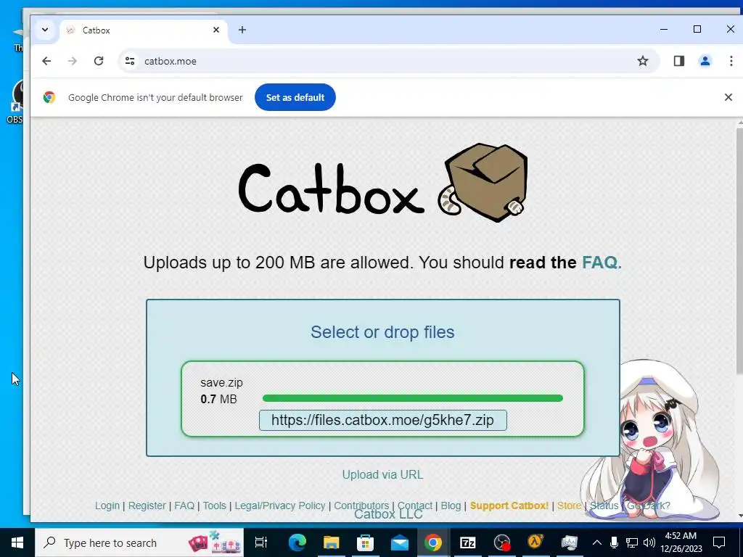Open 7-Zip from taskbar
This screenshot has width=743, height=557.
click(468, 542)
